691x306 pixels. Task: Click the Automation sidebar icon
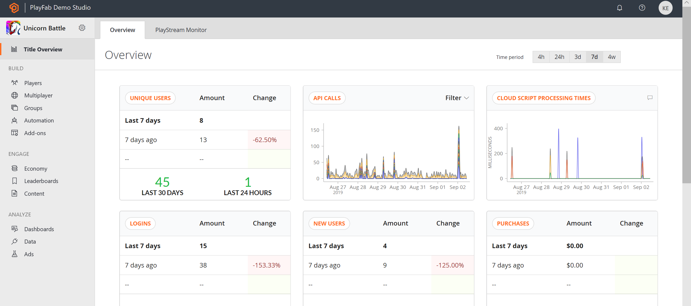click(15, 119)
